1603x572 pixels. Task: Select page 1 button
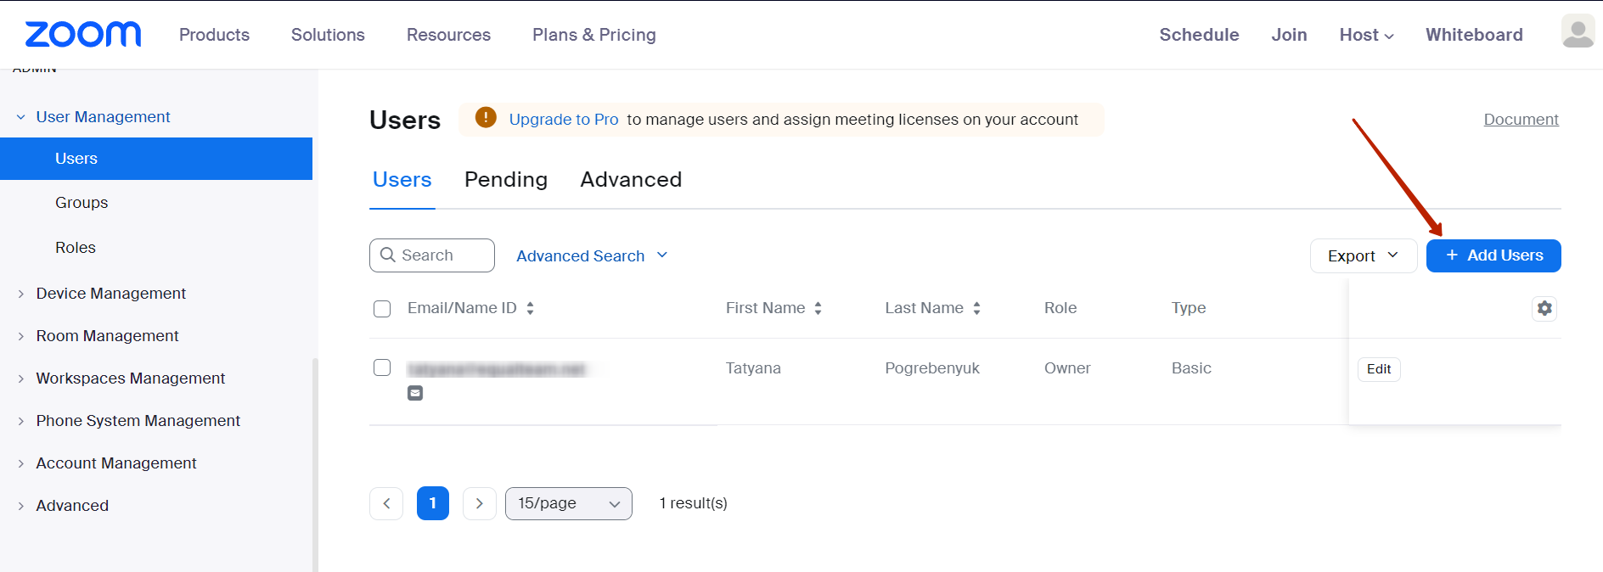[433, 503]
